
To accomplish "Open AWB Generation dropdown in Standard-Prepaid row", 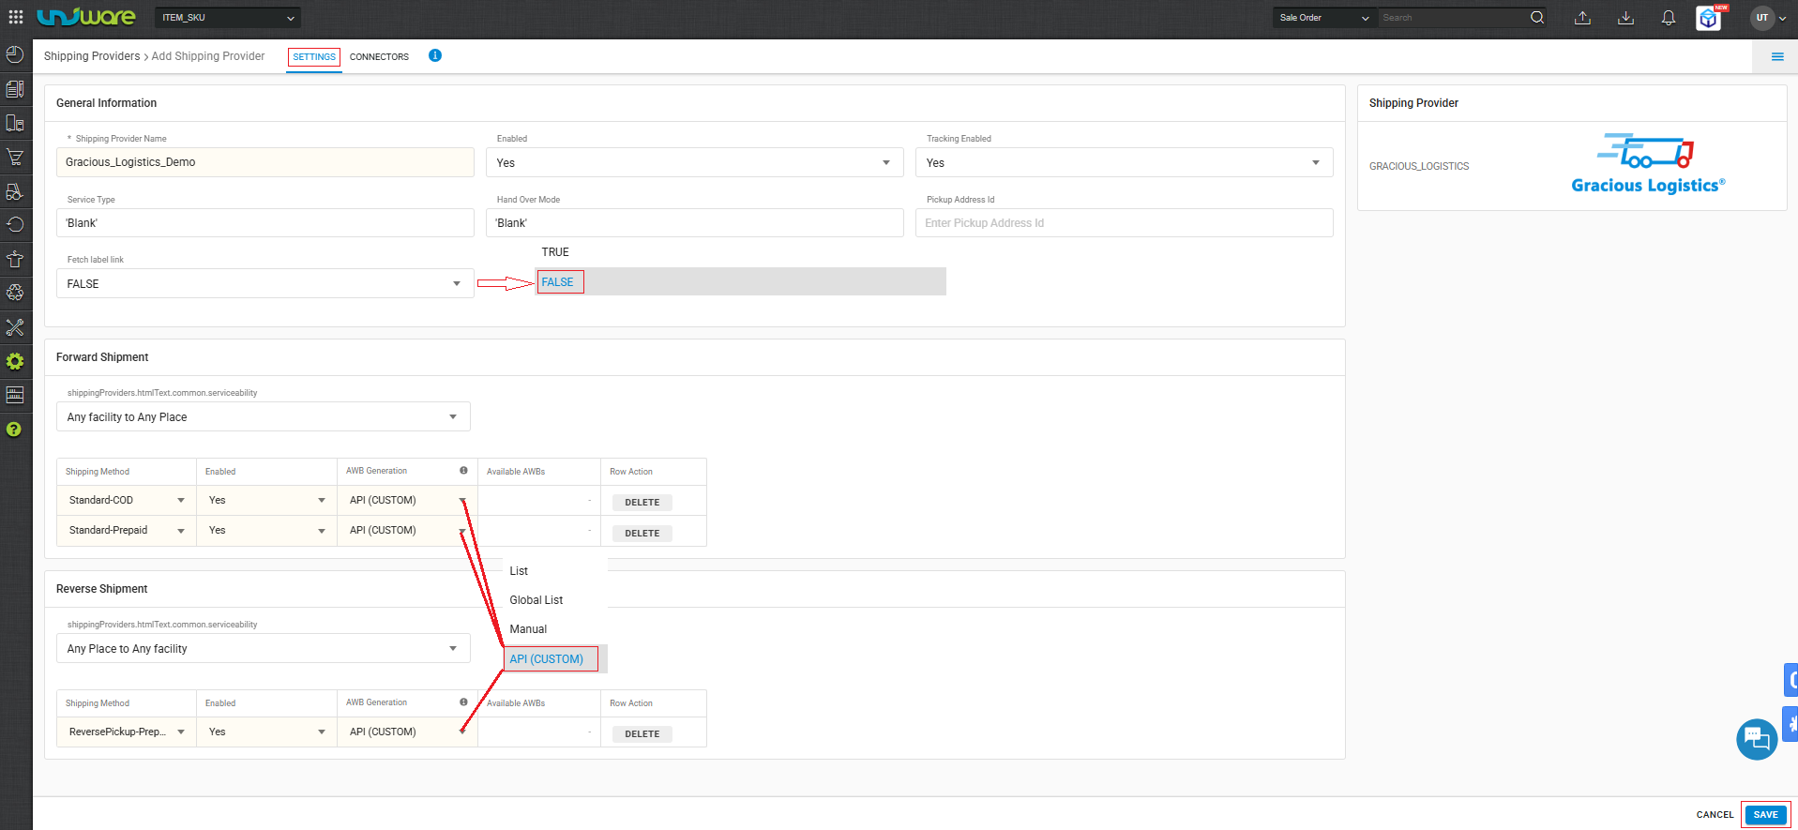I will [407, 530].
